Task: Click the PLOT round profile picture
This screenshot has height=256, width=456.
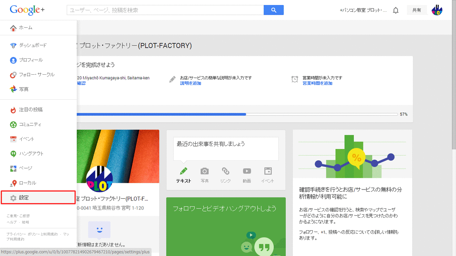Action: 99,179
